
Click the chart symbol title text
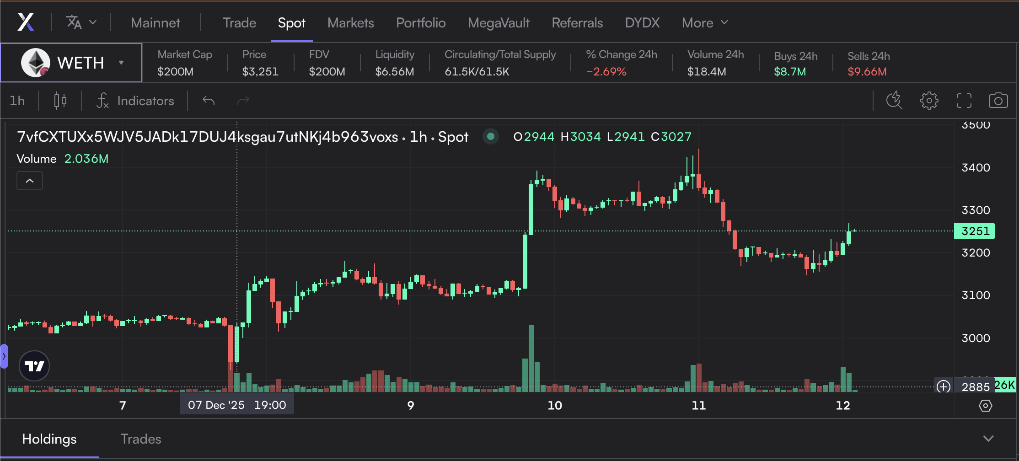(x=242, y=137)
